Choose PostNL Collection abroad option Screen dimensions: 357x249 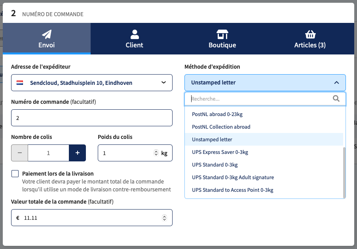[x=264, y=127]
